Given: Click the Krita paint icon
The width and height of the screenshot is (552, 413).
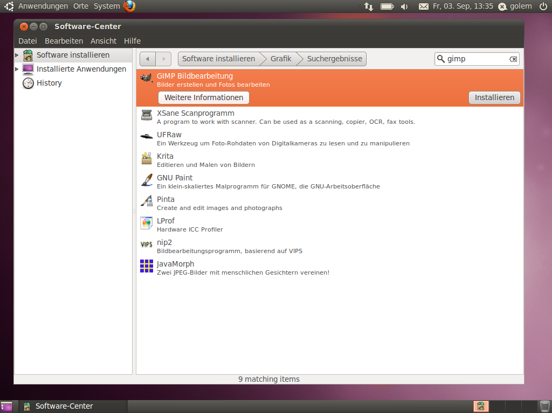Looking at the screenshot, I should [147, 158].
